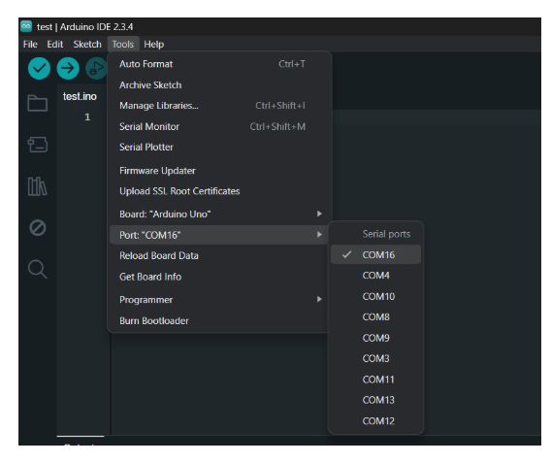This screenshot has height=463, width=551.
Task: Click Reload Board Data
Action: click(x=219, y=255)
